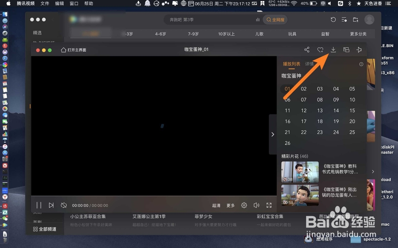Select episode 01
This screenshot has height=248, width=398.
(x=287, y=89)
